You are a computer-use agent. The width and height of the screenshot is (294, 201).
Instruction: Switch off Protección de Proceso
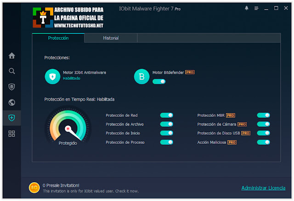tap(166, 142)
